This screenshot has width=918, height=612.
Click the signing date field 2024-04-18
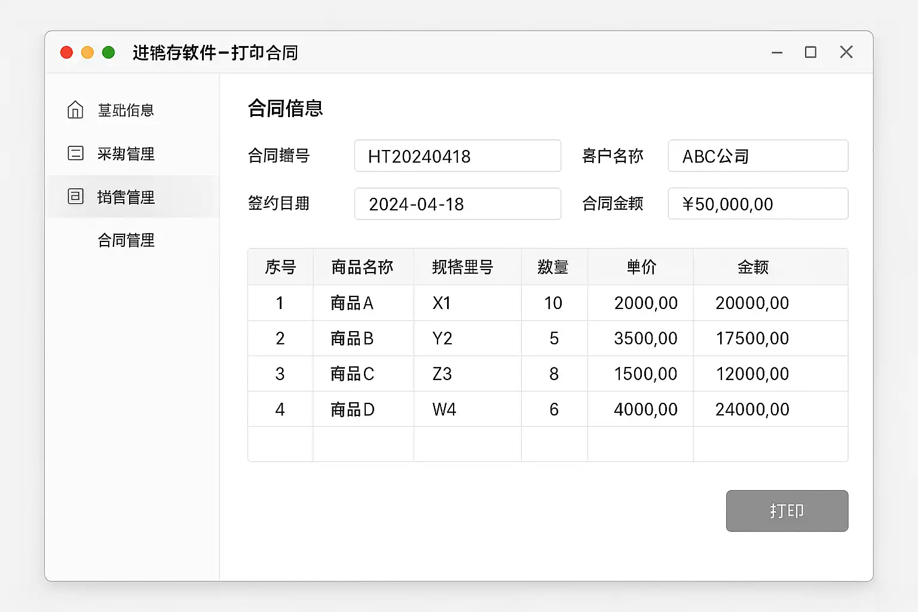[x=457, y=204]
